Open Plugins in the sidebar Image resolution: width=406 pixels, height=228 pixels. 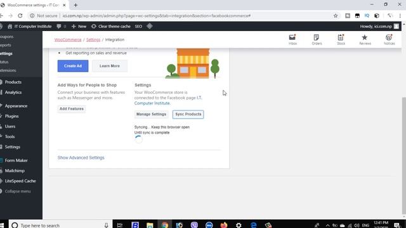click(11, 116)
